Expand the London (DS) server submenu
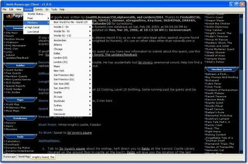 pos(71,58)
